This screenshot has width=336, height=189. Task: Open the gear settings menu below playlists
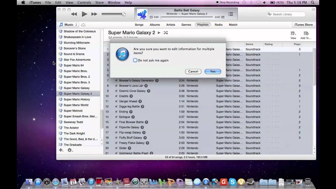pyautogui.click(x=70, y=150)
